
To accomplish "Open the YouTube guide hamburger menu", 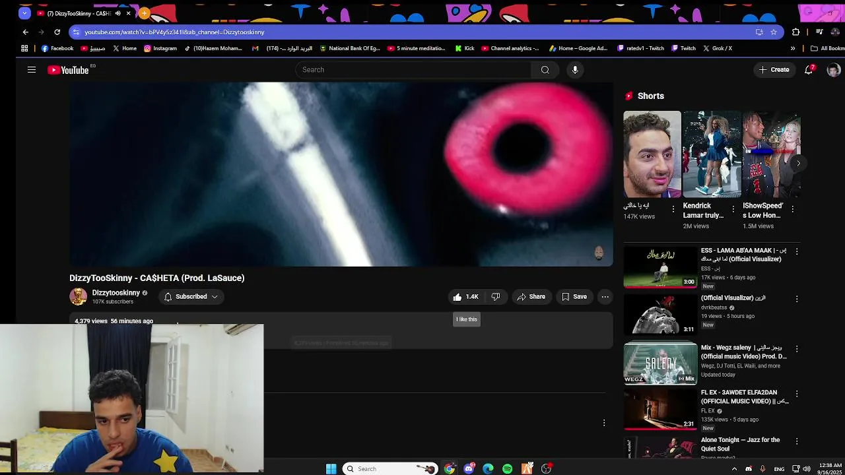I will pyautogui.click(x=32, y=69).
